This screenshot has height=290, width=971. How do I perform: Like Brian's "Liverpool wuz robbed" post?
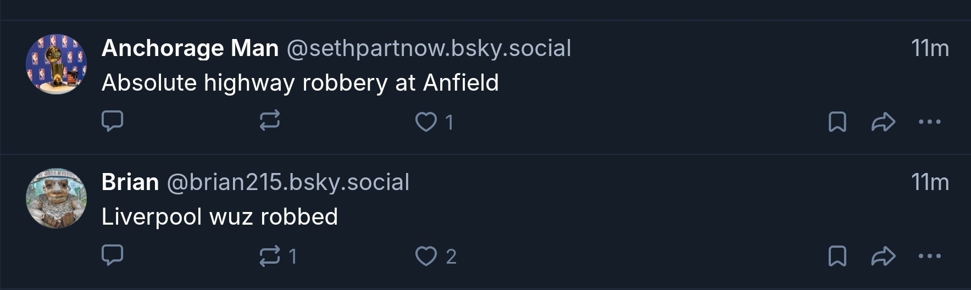pos(426,256)
